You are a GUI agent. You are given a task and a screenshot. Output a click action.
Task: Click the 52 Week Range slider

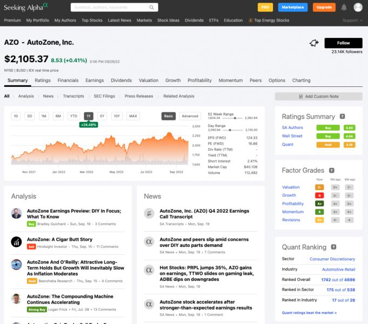(x=232, y=118)
